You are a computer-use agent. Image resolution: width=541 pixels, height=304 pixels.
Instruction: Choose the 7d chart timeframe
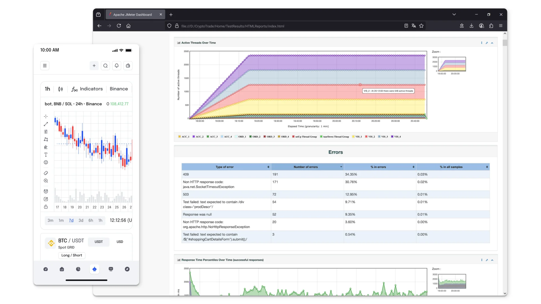[71, 220]
